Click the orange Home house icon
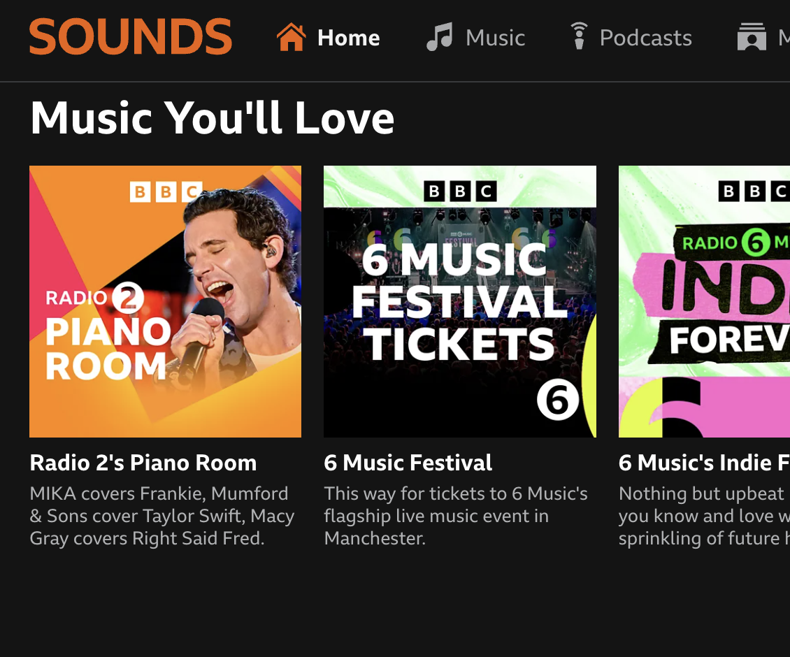Screen dimensions: 790x657 click(291, 37)
